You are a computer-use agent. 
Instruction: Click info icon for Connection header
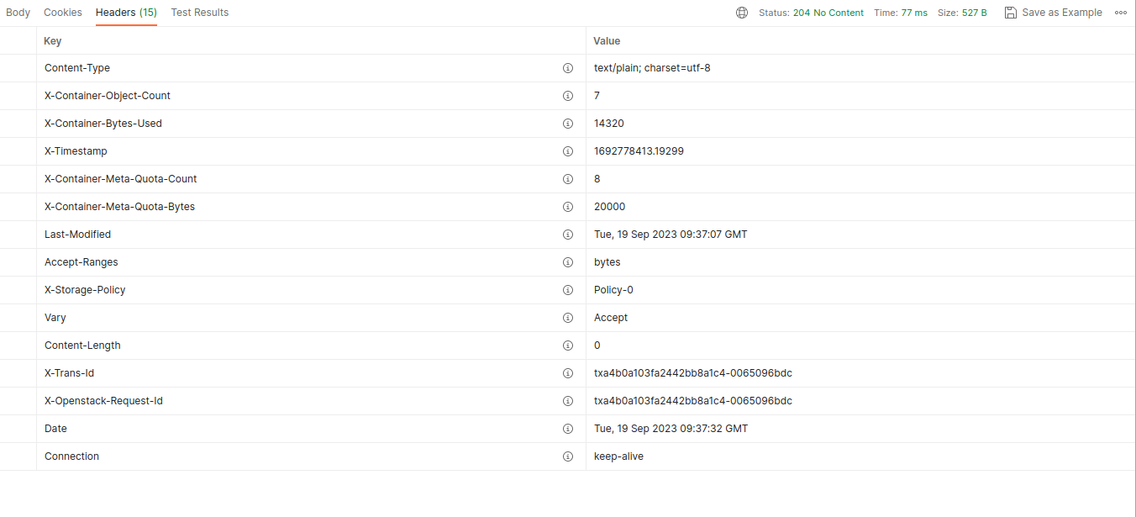(x=568, y=456)
